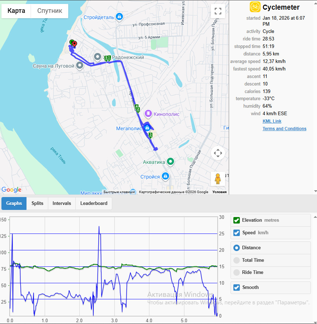Click the Cyclemeter yellow bike logo

(255, 7)
